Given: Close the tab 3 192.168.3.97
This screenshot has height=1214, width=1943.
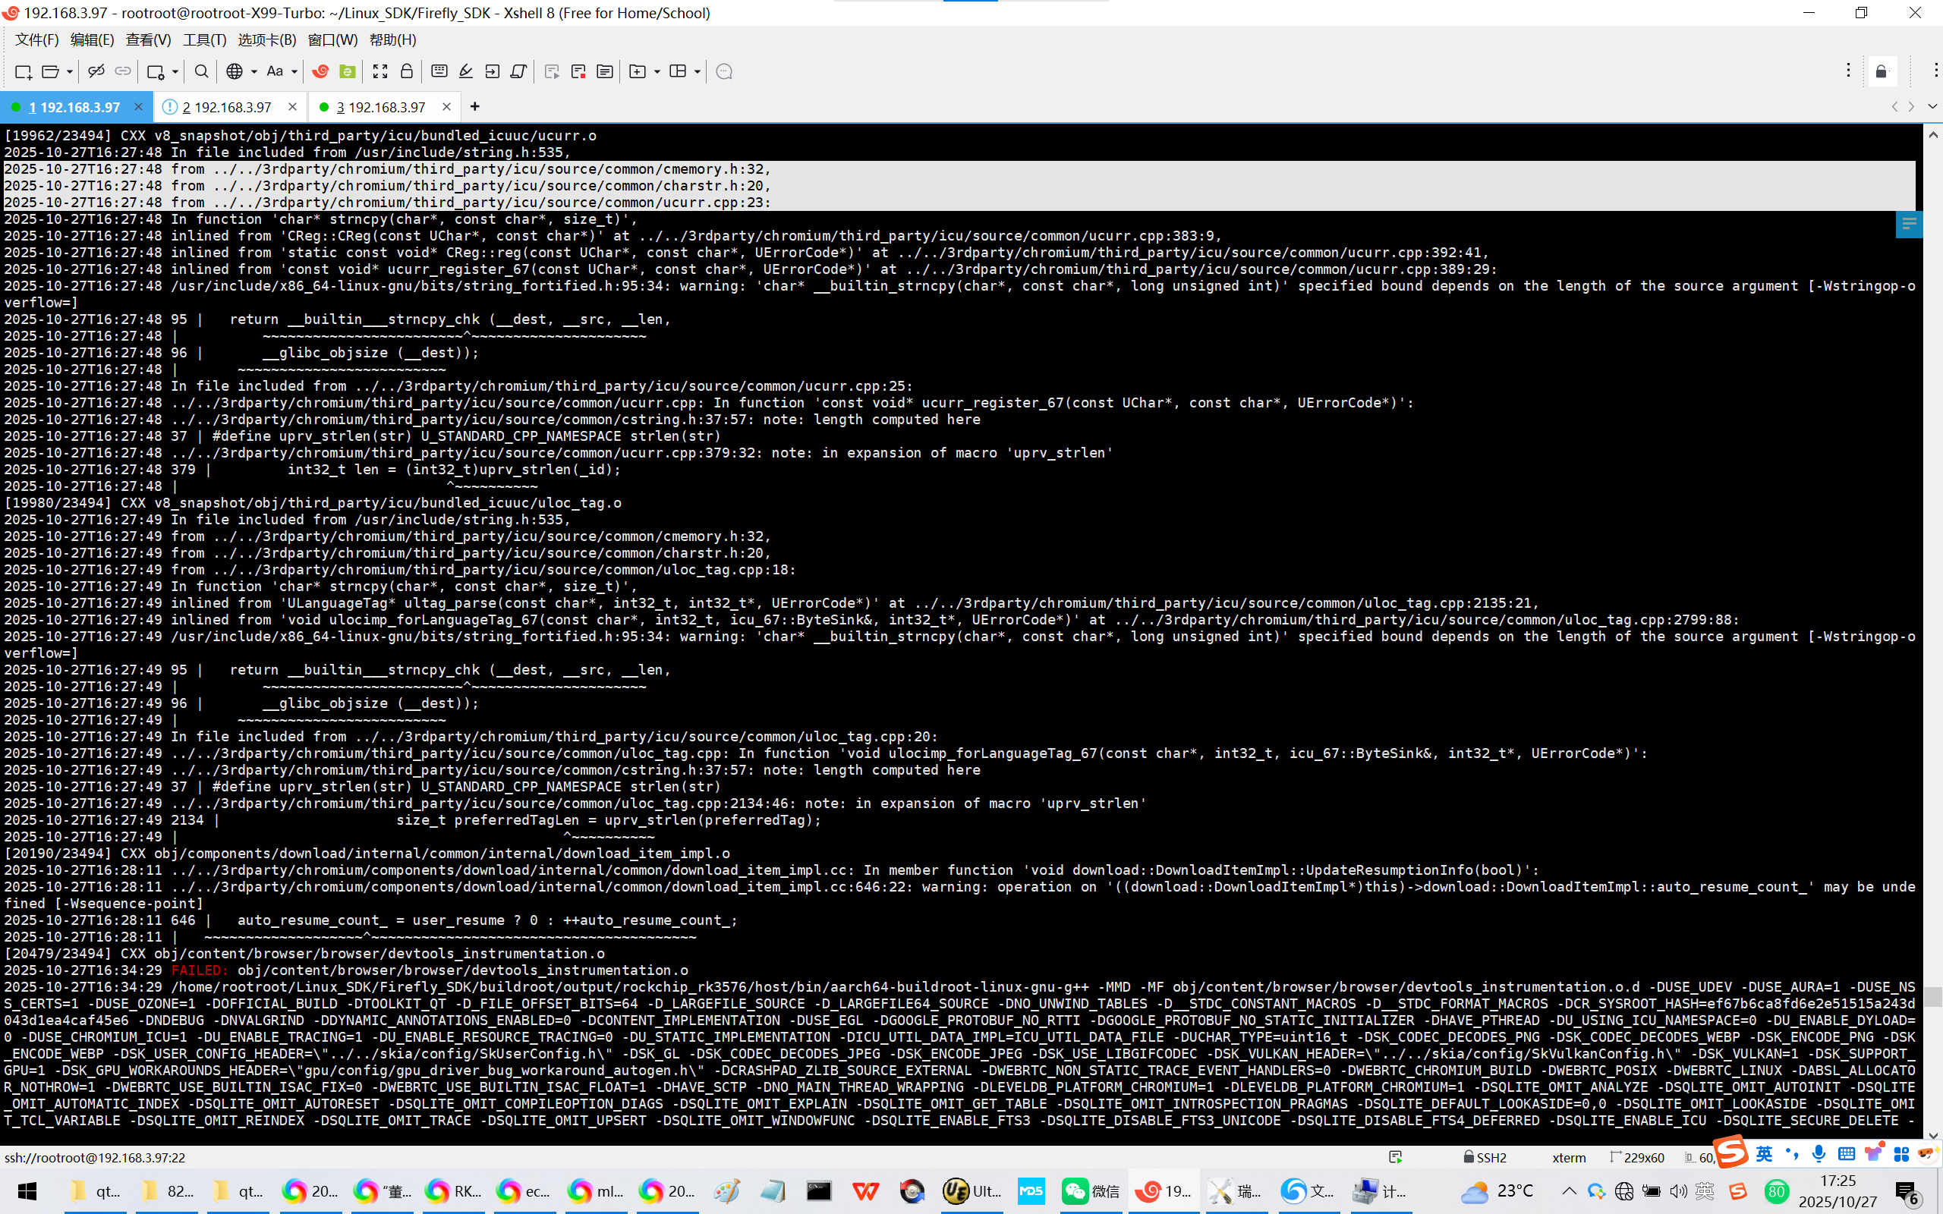Looking at the screenshot, I should (x=446, y=106).
